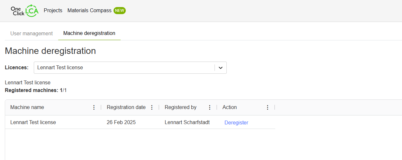Click the Lennart Scharfstadt cell
This screenshot has height=160, width=402.
187,122
